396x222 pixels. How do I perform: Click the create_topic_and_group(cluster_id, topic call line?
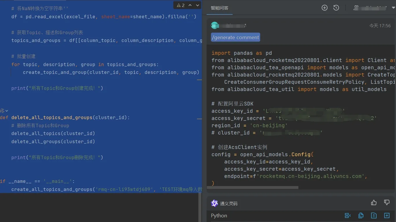coord(111,72)
